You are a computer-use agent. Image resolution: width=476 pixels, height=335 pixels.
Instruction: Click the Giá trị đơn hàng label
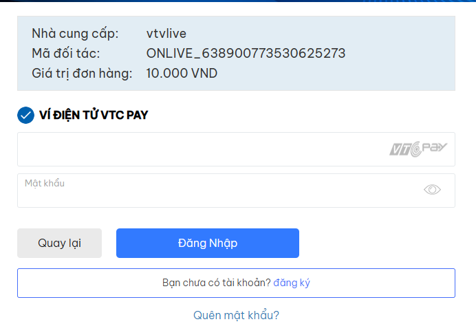tap(82, 73)
